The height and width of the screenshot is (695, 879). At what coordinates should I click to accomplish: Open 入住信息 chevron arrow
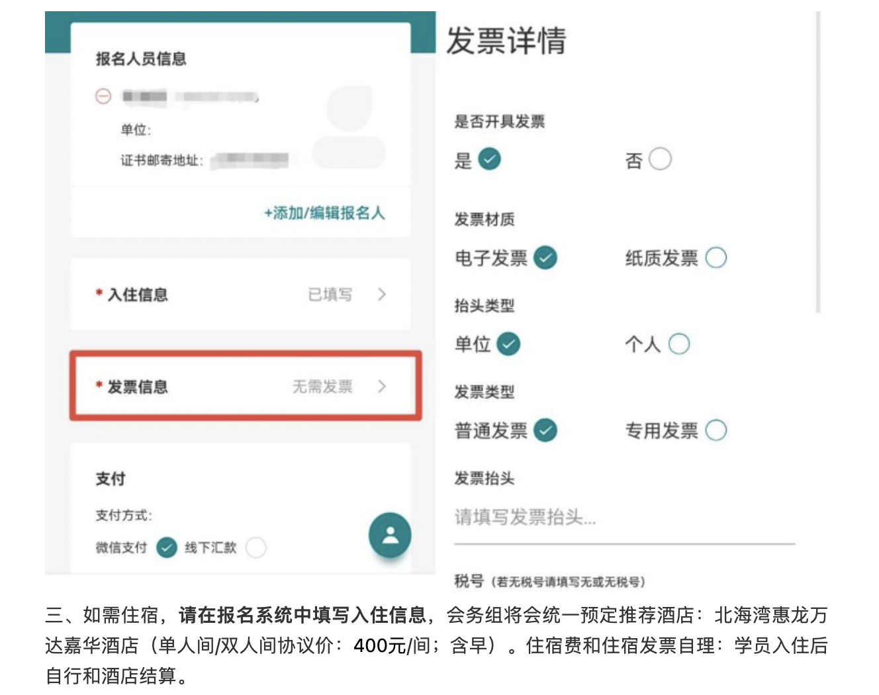[382, 295]
